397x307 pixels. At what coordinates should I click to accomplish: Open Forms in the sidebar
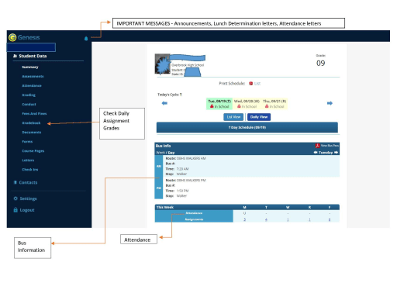[x=27, y=141]
